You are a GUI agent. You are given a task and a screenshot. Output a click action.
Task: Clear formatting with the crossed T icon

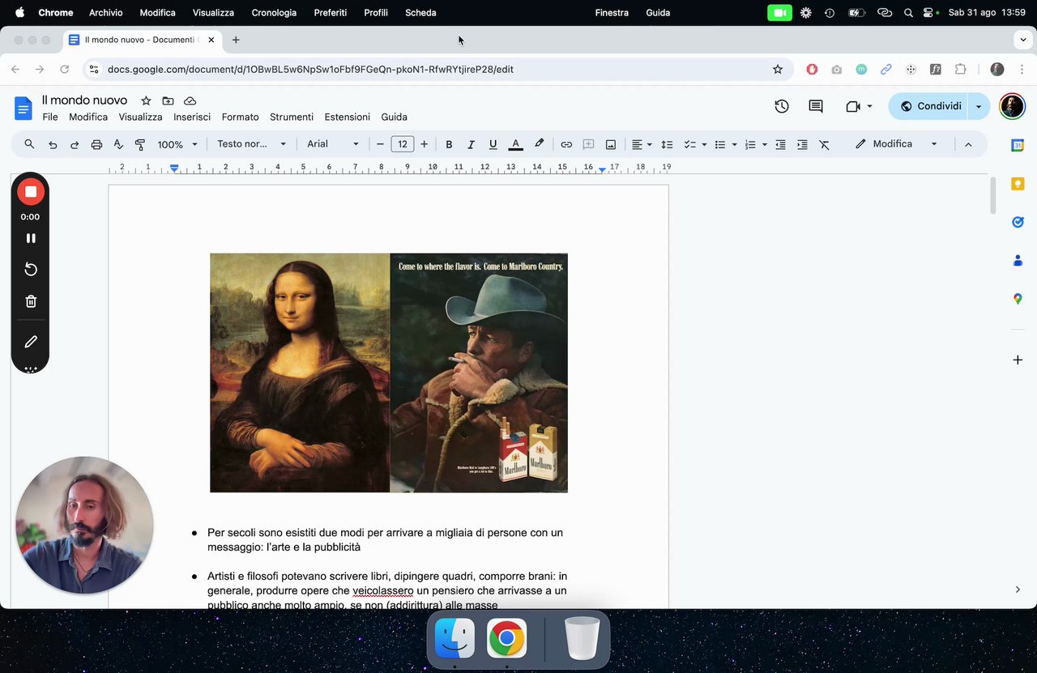click(824, 144)
